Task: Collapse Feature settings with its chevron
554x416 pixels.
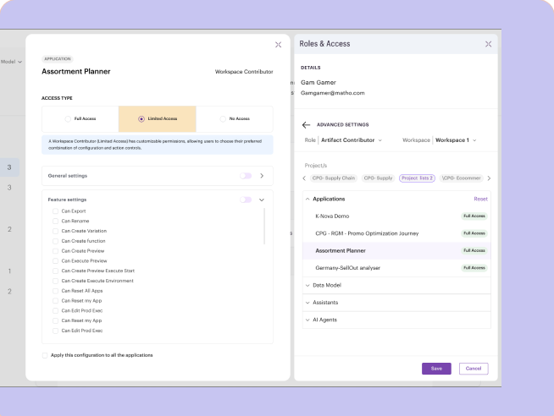Action: point(262,200)
